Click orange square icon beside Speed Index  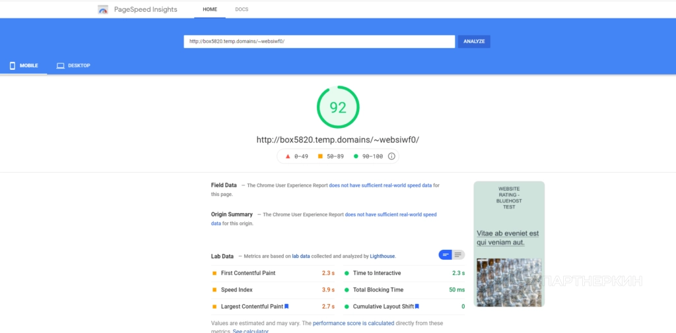coord(215,290)
